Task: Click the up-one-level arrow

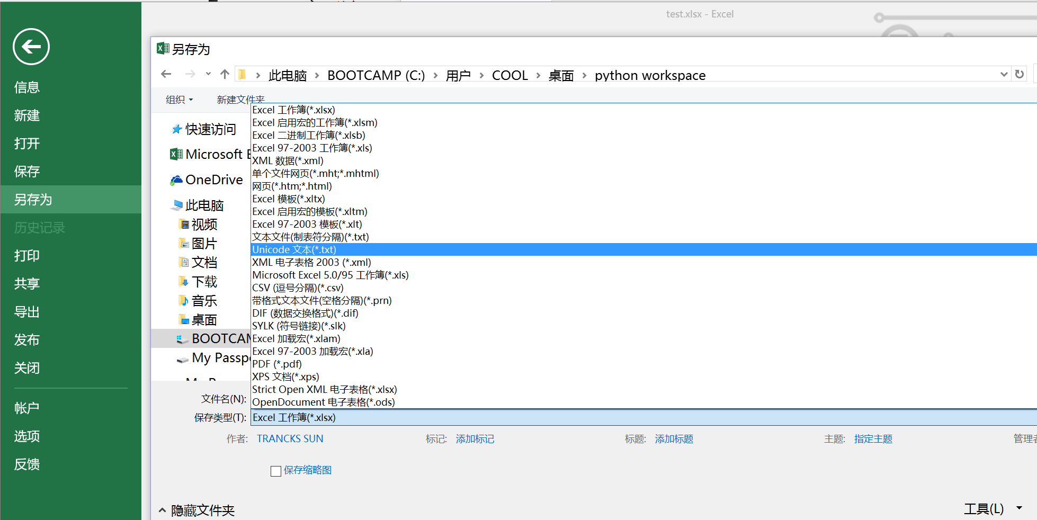Action: point(225,74)
